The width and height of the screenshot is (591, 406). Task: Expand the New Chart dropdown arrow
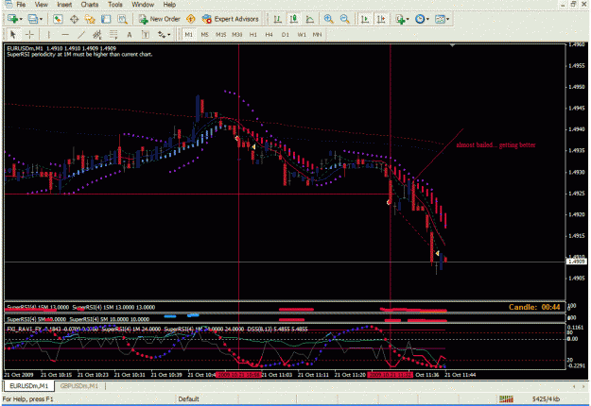[21, 19]
